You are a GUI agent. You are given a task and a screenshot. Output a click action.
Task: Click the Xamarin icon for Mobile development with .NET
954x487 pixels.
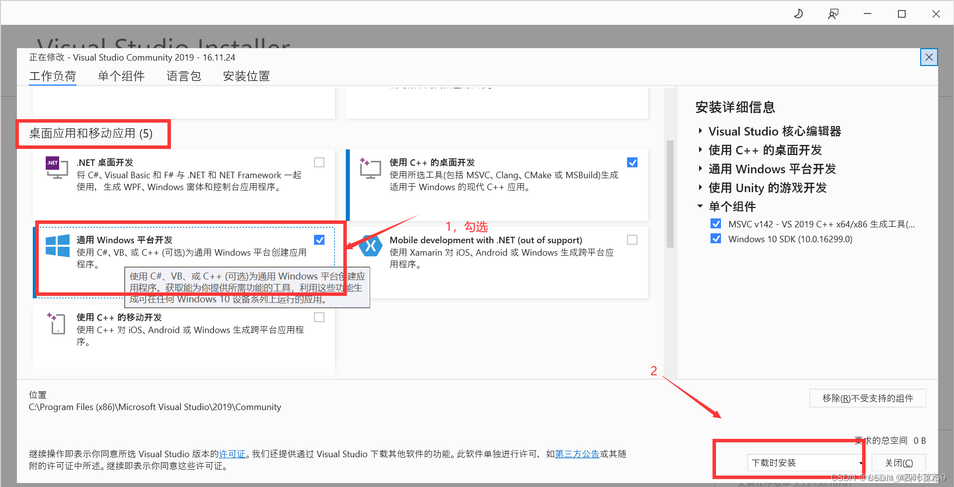tap(370, 245)
